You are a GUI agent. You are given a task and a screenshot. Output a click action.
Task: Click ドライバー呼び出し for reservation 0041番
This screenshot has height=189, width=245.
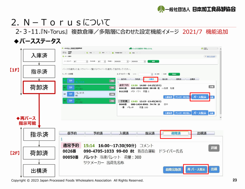tap(182, 97)
